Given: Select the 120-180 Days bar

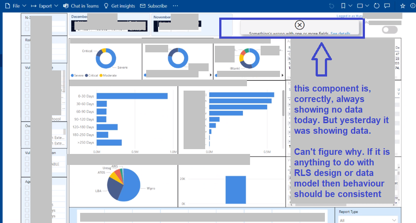Looking at the screenshot, I should coord(107,127).
